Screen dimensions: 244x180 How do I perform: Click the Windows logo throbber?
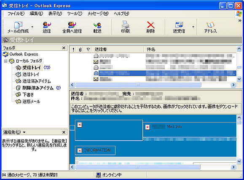(x=239, y=14)
